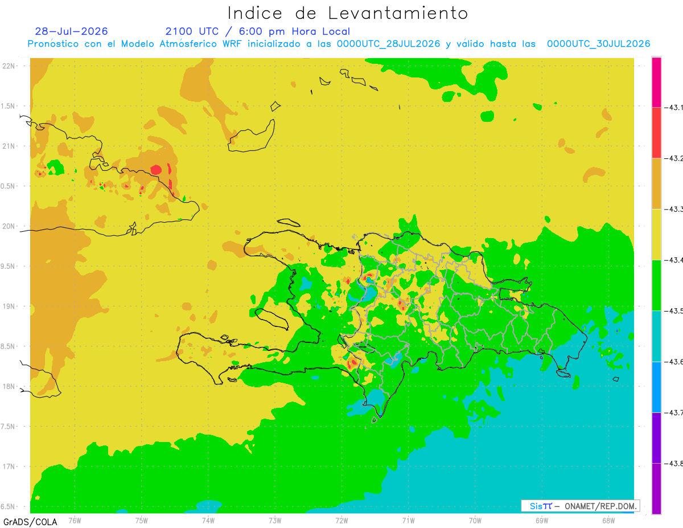Viewport: 683px width, 528px height.
Task: Click the longitude label "72W"
Action: tap(341, 520)
